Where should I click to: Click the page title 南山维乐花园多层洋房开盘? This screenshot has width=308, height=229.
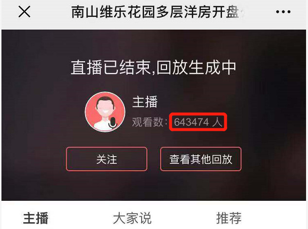pyautogui.click(x=155, y=12)
